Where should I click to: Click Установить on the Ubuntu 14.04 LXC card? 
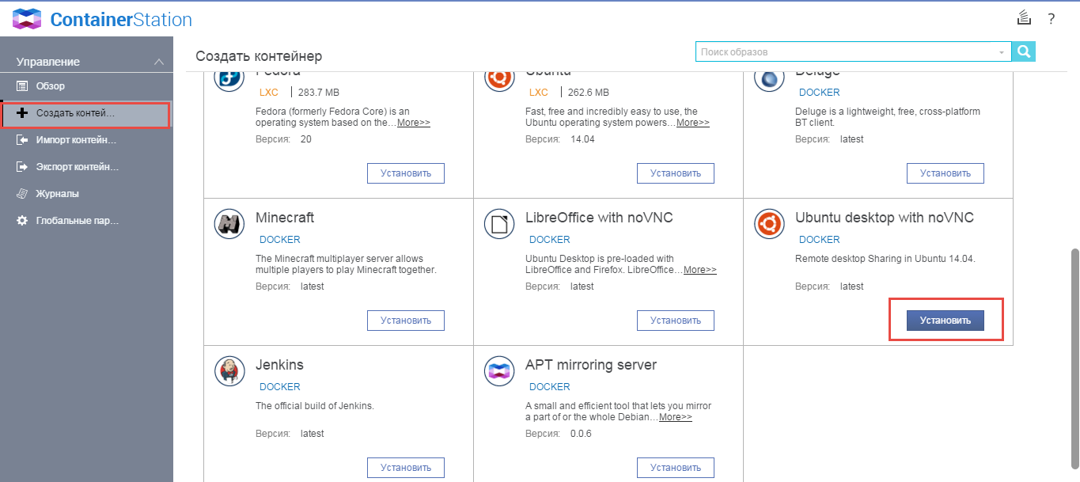[x=676, y=173]
